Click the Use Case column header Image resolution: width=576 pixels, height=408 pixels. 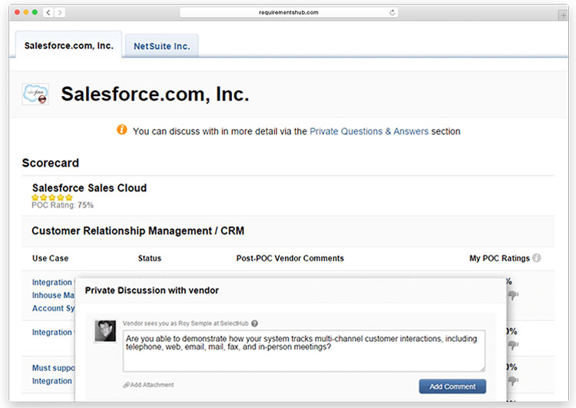[51, 258]
